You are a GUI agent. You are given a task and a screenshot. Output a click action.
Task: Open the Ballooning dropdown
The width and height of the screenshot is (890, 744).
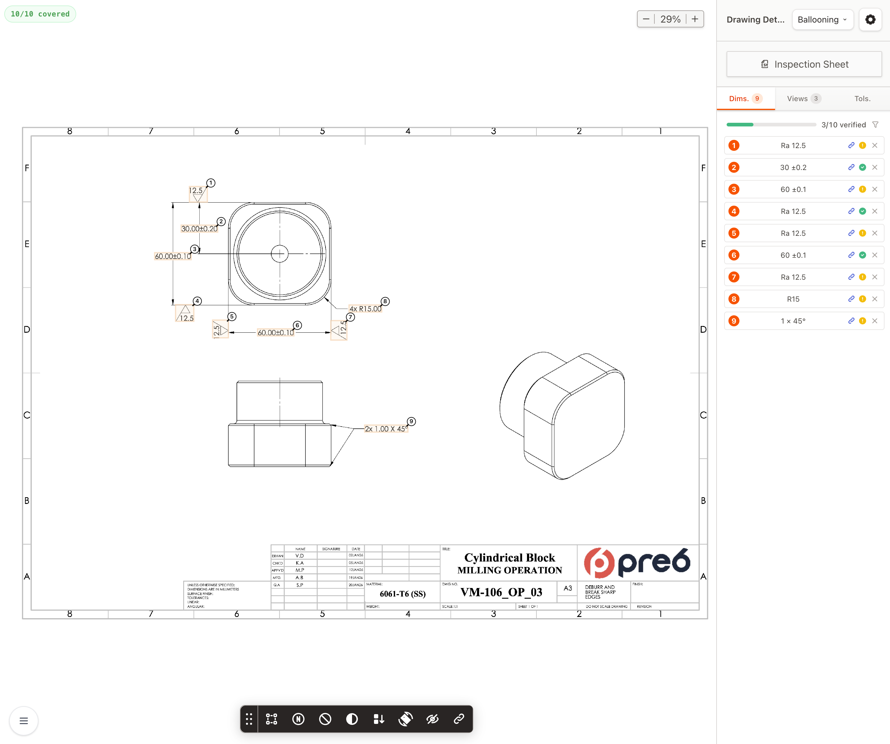(822, 19)
